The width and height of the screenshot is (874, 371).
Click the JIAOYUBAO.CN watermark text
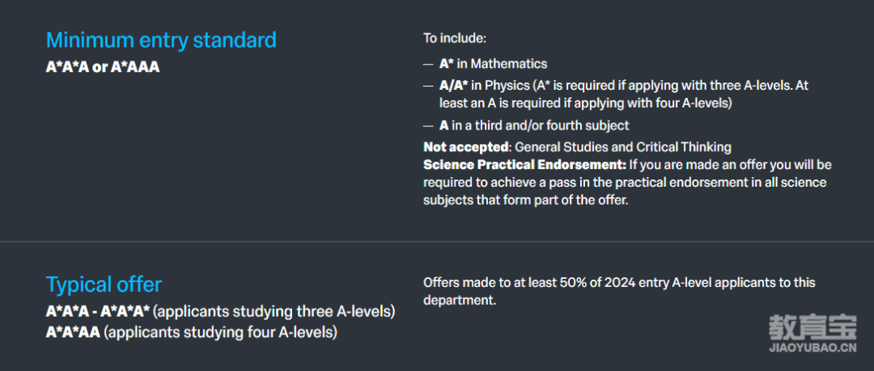point(812,349)
